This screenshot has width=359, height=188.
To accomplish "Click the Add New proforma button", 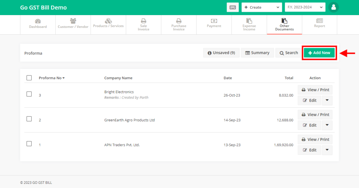I will [319, 53].
